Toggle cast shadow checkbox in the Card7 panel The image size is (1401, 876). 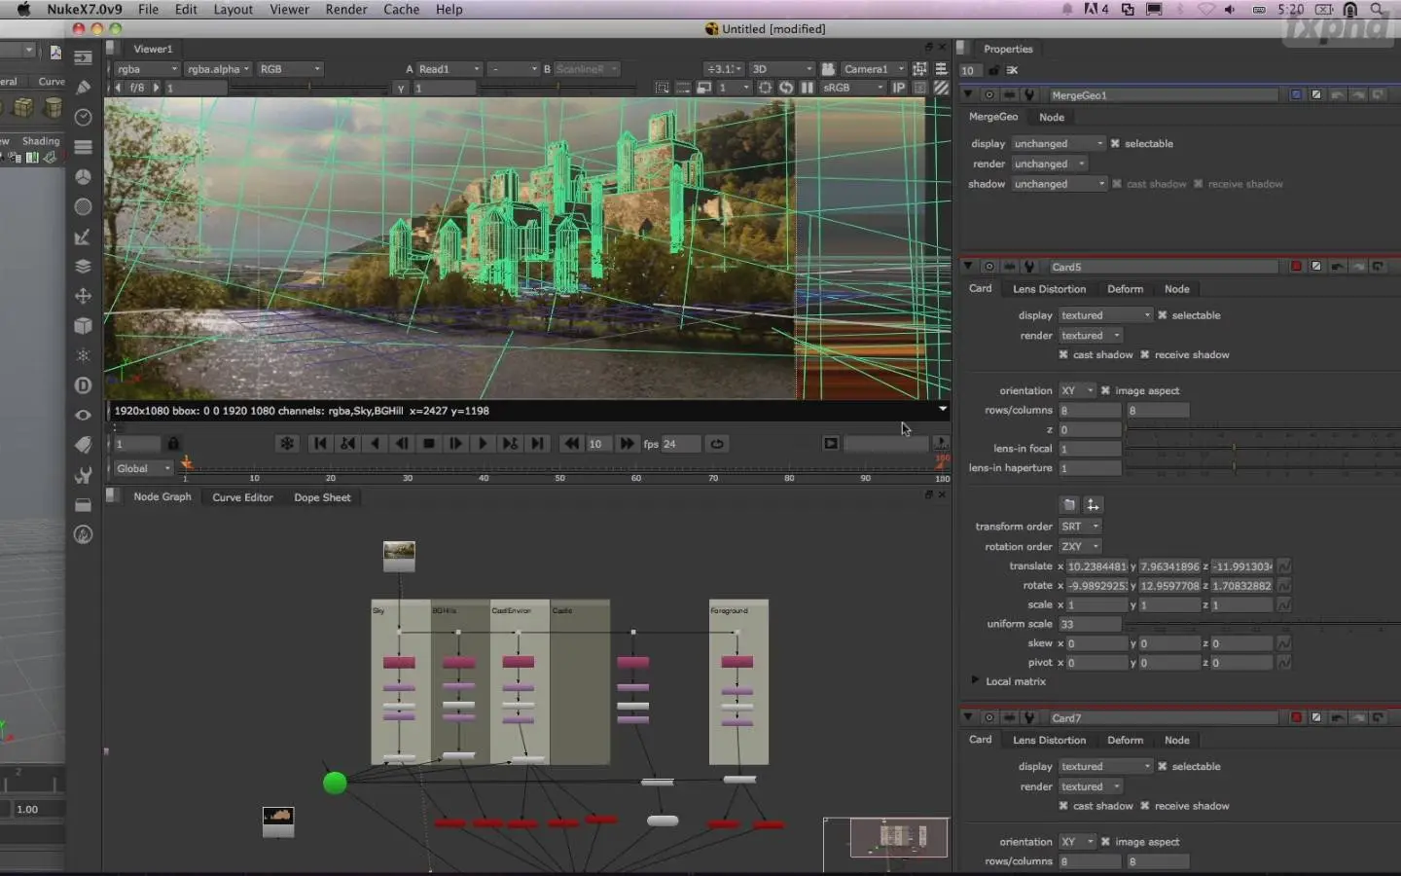(x=1063, y=806)
